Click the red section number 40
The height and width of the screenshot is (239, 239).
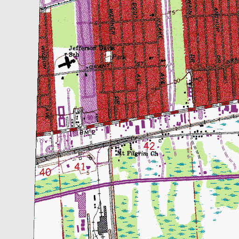[x=45, y=172]
